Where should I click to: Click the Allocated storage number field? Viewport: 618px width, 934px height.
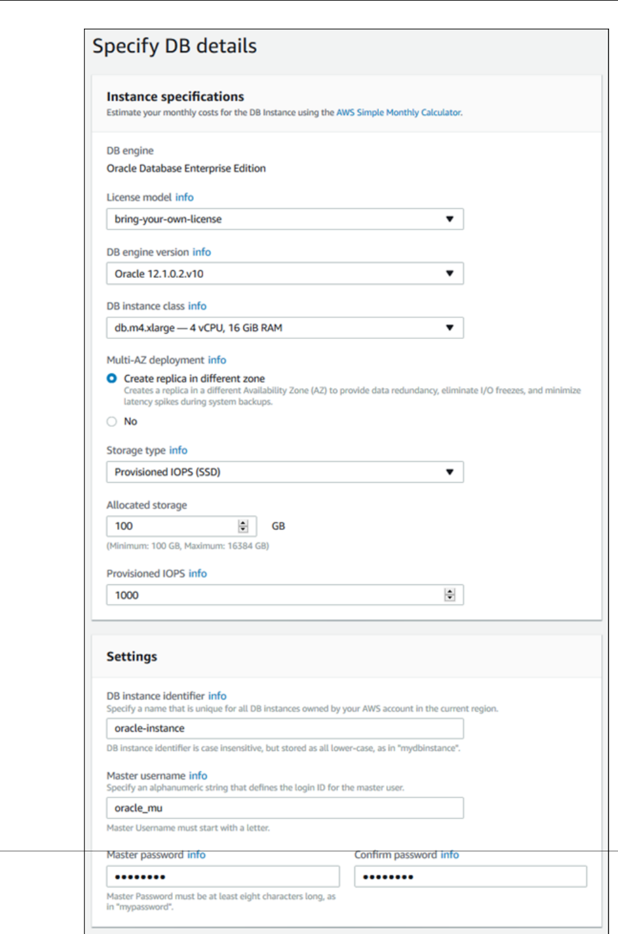point(172,526)
